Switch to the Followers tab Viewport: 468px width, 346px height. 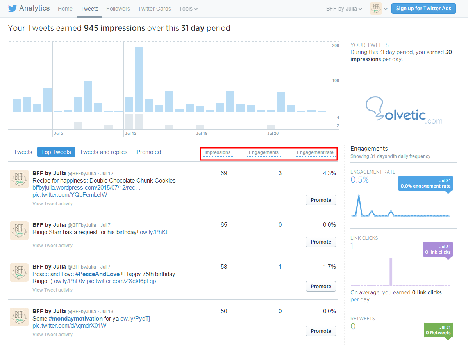coord(118,9)
